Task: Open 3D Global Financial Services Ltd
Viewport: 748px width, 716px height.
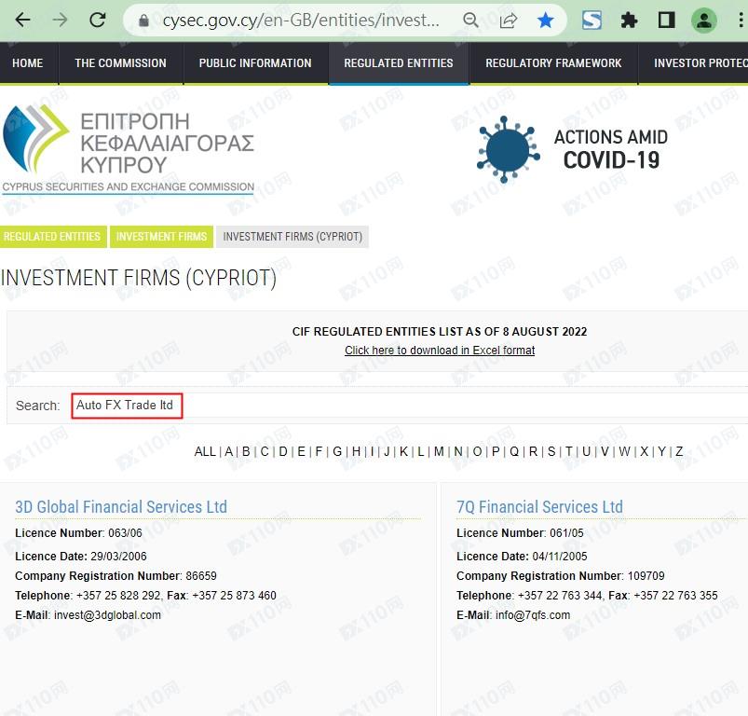Action: (121, 507)
